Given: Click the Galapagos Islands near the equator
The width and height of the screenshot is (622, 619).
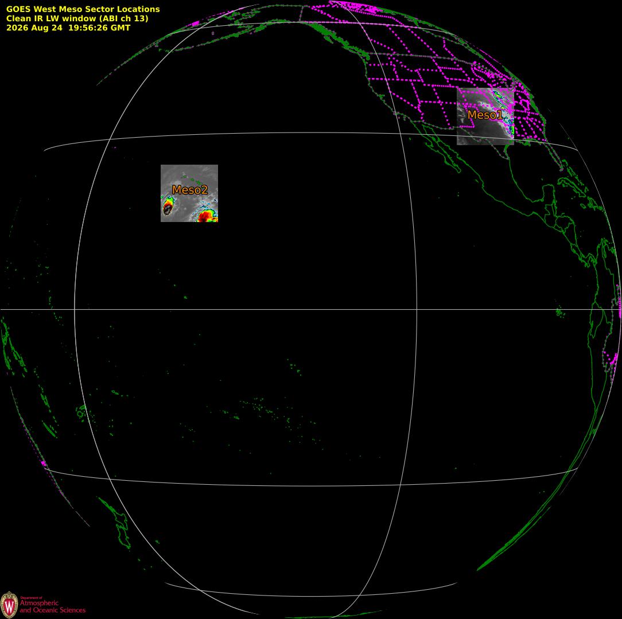Looking at the screenshot, I should coord(560,313).
